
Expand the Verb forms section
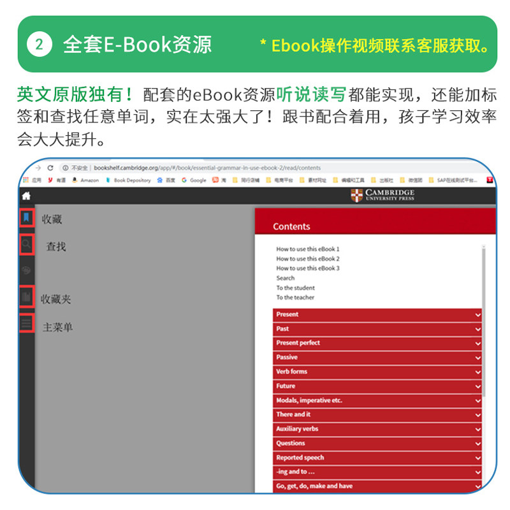point(377,372)
